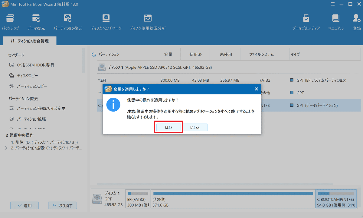Click the 256.97 MB unused cell
This screenshot has width=363, height=218.
pos(230,81)
